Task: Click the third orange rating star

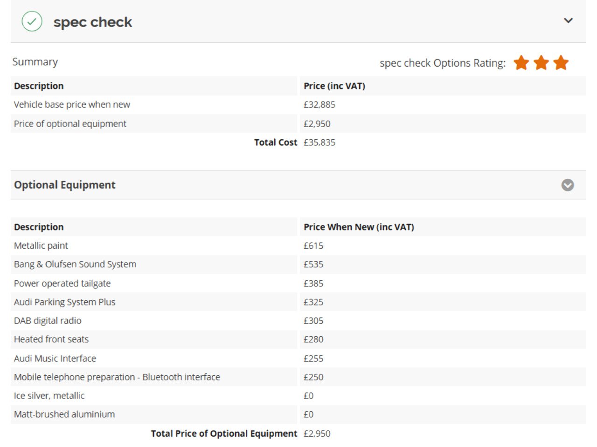Action: [561, 62]
